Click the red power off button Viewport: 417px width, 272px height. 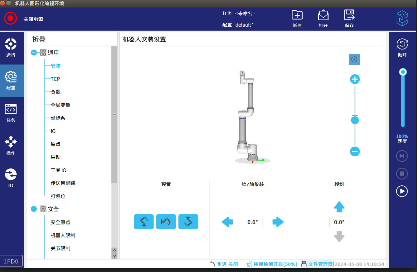tap(10, 18)
